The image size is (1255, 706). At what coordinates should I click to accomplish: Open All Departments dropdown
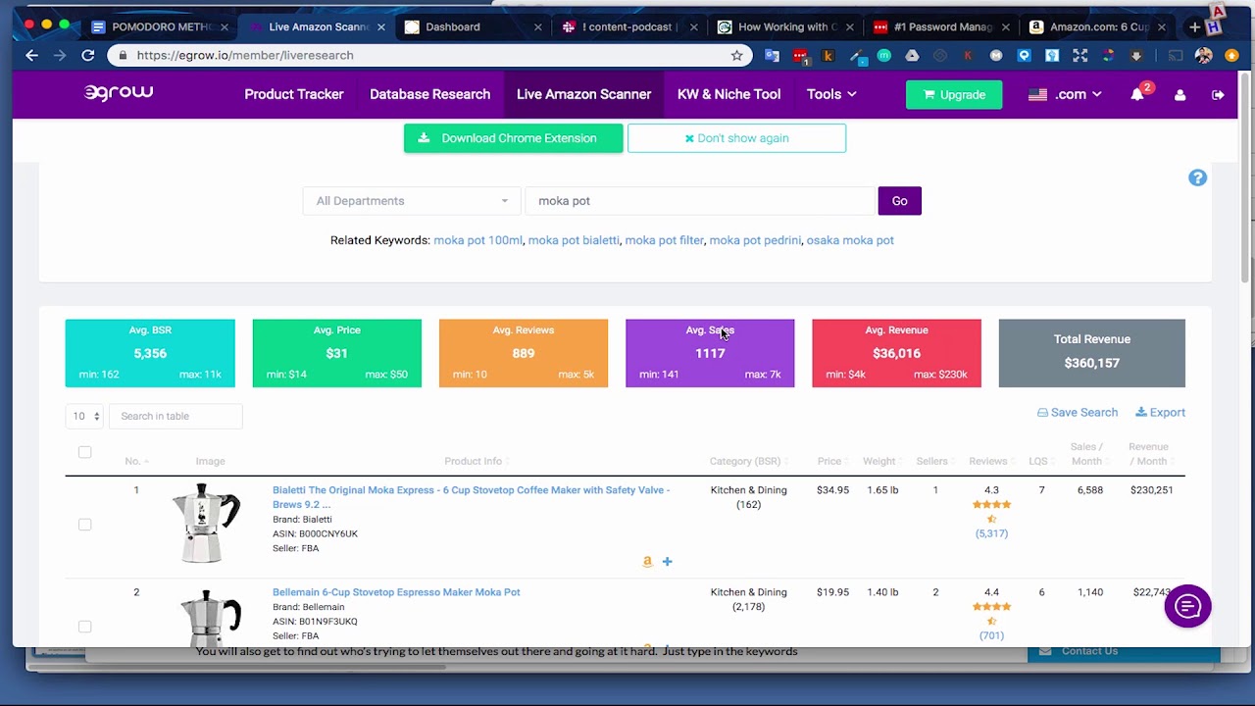click(411, 201)
